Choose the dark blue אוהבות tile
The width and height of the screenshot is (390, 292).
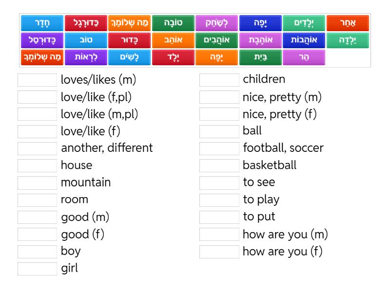pos(304,40)
